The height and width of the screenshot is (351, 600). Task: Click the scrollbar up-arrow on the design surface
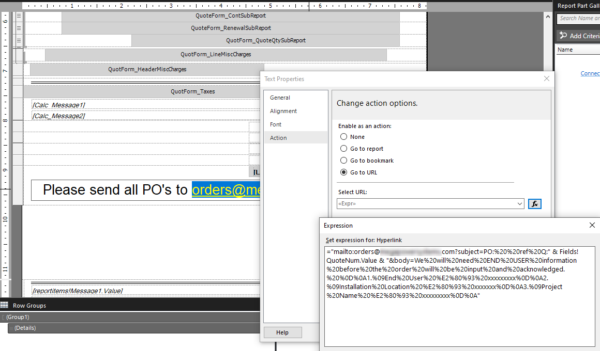(548, 15)
